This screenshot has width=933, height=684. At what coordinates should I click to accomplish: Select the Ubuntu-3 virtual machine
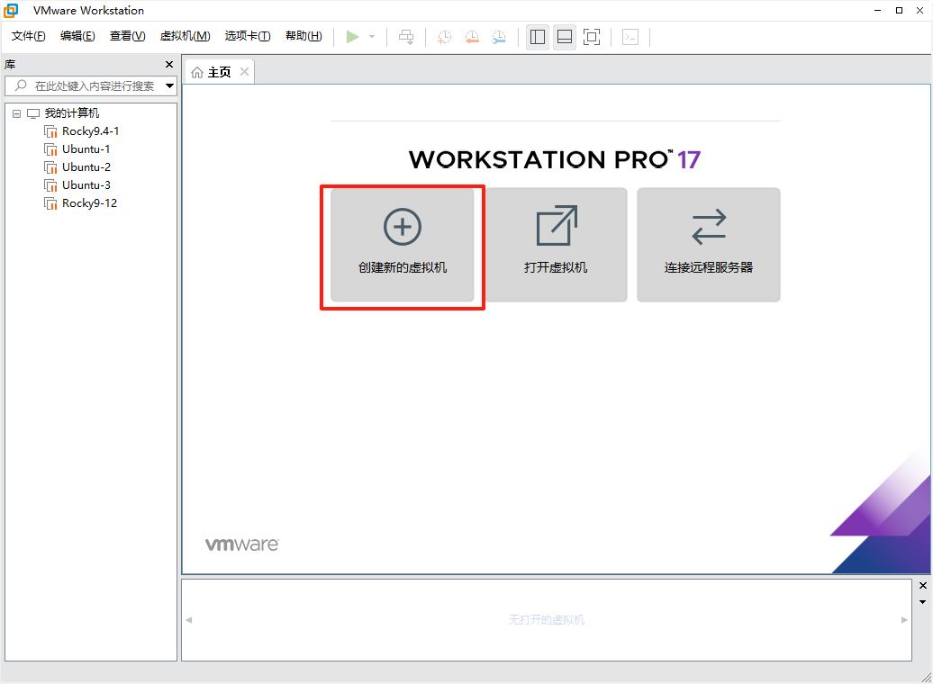coord(86,185)
